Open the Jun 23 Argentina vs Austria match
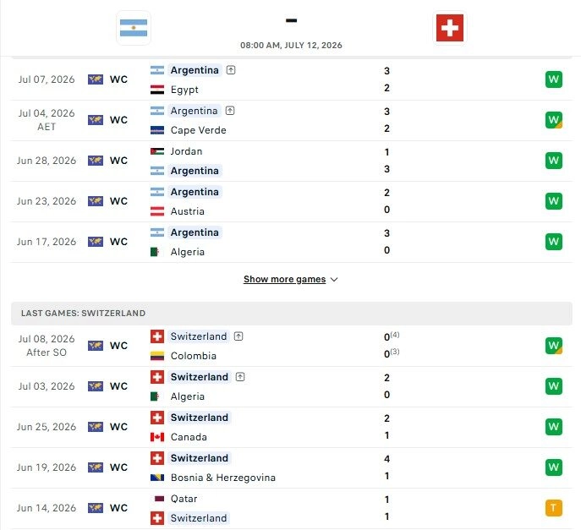The height and width of the screenshot is (530, 581). pos(292,201)
